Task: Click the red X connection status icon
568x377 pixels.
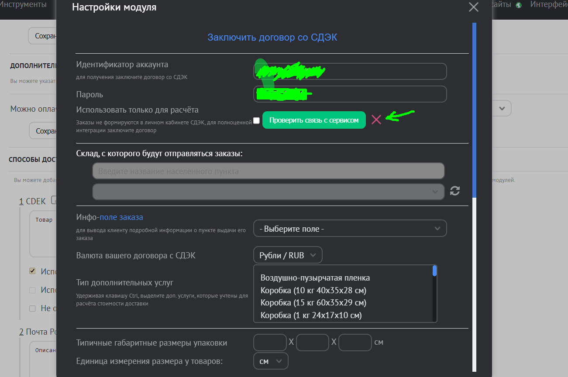Action: [x=376, y=120]
